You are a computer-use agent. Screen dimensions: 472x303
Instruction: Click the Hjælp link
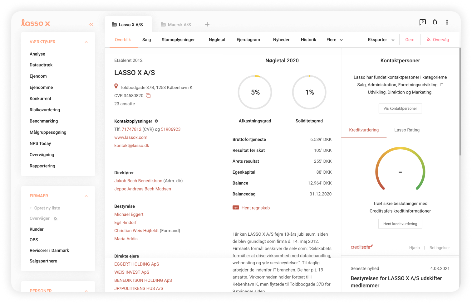click(x=415, y=248)
